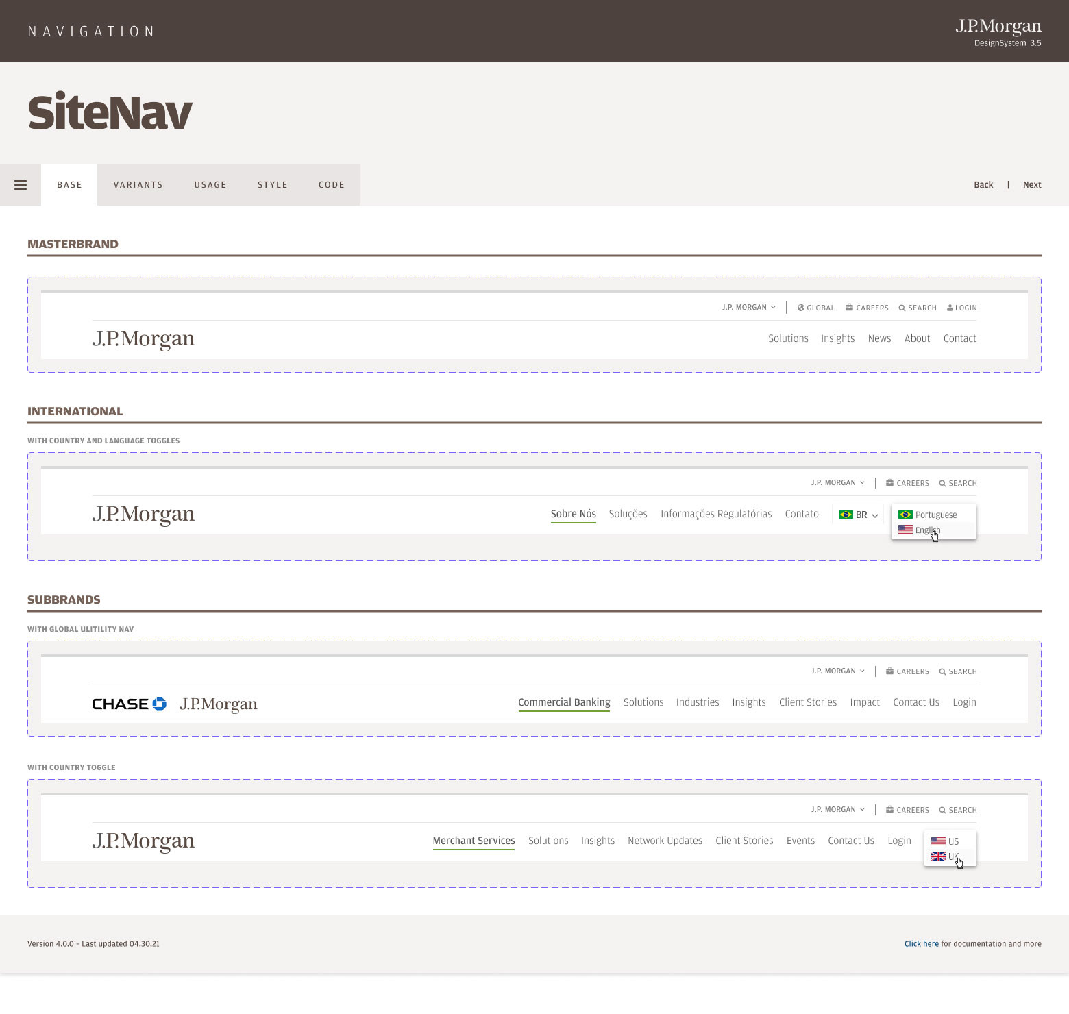This screenshot has width=1069, height=1014.
Task: Click the LOGIN user icon in Masterbrand nav
Action: (x=962, y=308)
